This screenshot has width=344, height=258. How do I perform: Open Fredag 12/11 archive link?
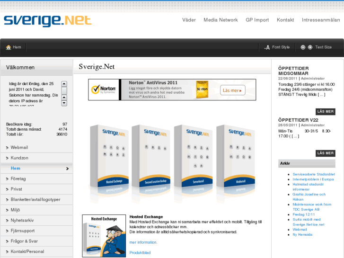point(304,214)
